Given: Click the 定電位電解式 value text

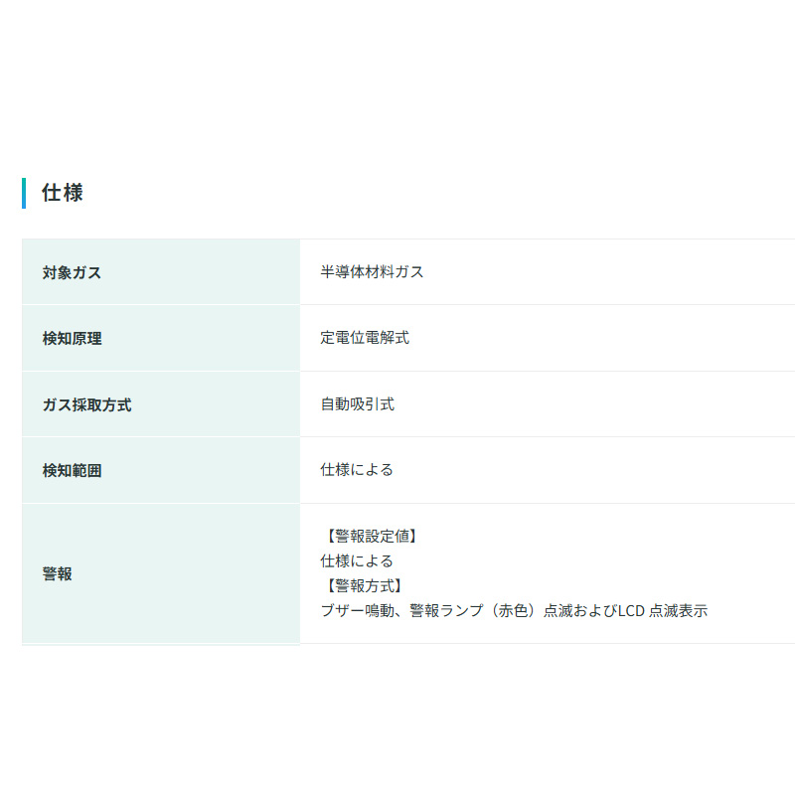Looking at the screenshot, I should click(364, 338).
